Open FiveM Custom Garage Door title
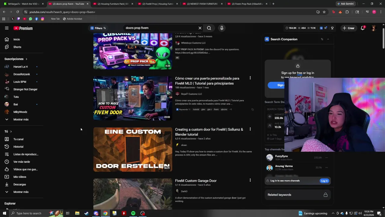 coord(196,181)
